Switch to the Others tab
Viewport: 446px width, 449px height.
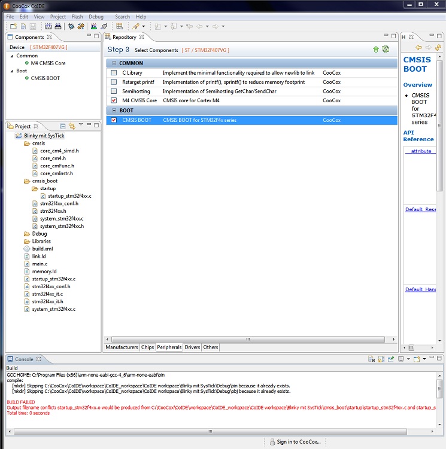(x=211, y=347)
